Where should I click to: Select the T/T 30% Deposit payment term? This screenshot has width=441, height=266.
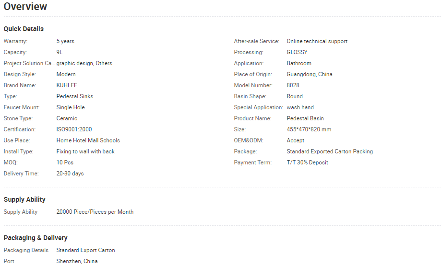308,162
